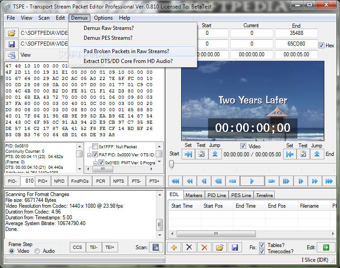Click the View windows icon button
Screen dimensions: 340x268
[12, 55]
